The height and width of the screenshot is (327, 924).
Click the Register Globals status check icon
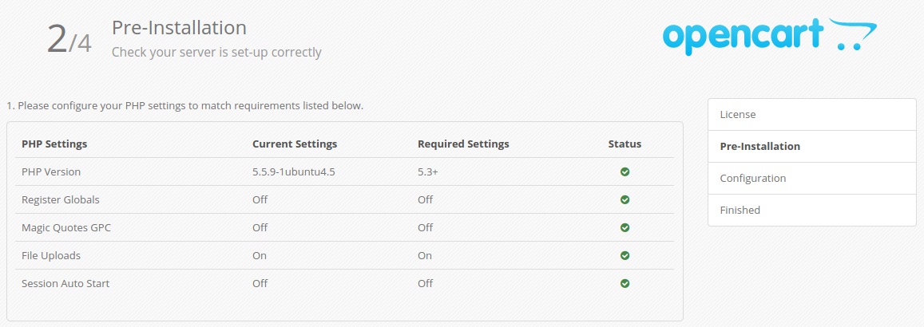[x=625, y=199]
